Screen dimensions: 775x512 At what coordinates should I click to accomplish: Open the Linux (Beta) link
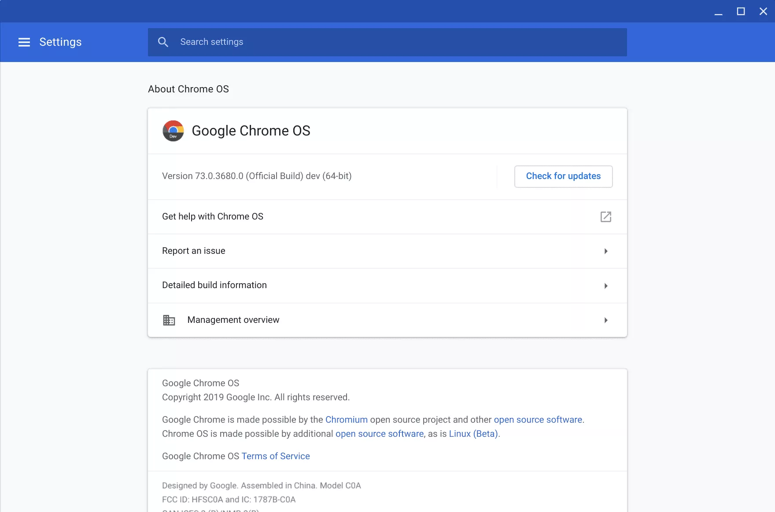[x=473, y=434]
